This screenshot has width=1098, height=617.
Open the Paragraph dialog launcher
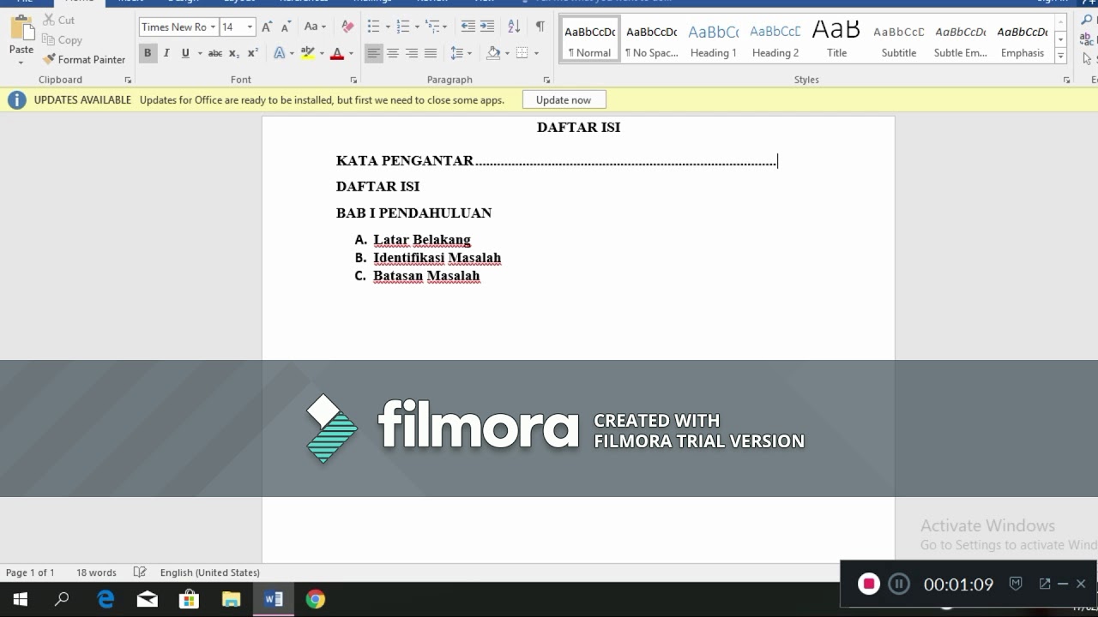coord(547,80)
